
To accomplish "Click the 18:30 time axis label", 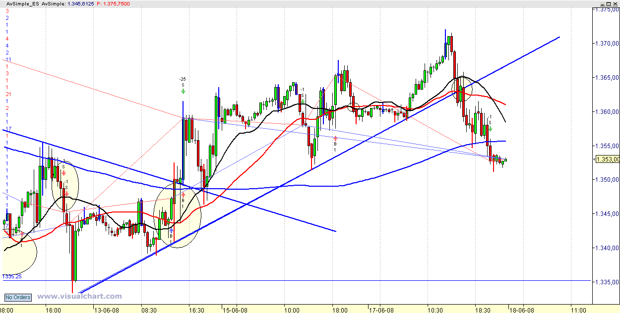I will tap(483, 310).
